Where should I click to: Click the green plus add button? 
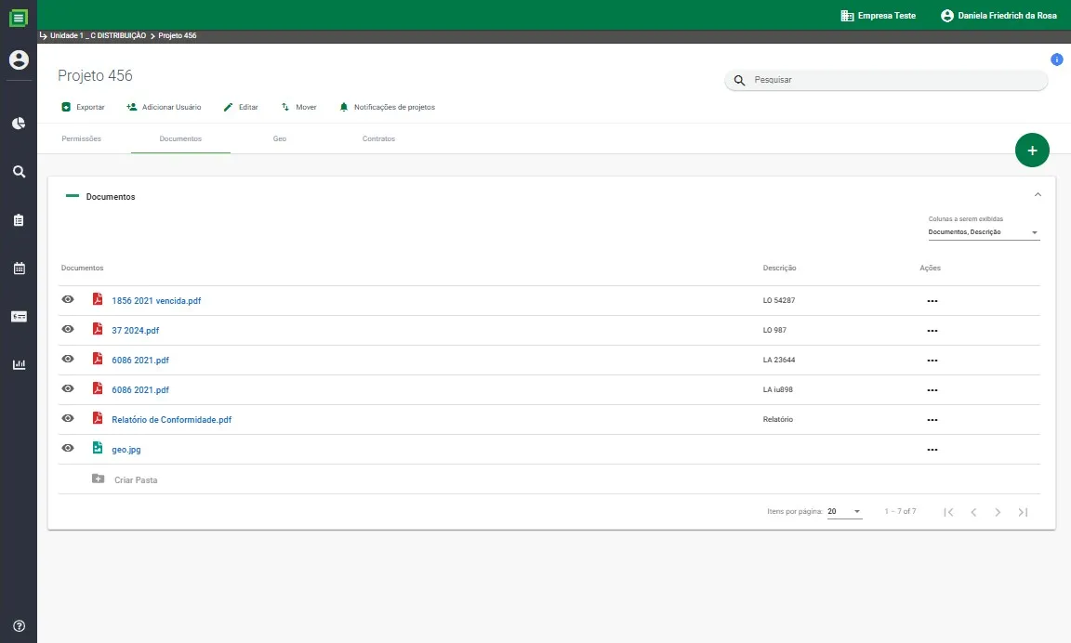click(x=1032, y=151)
